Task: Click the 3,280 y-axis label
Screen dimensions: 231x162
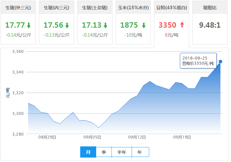Action: coord(18,134)
